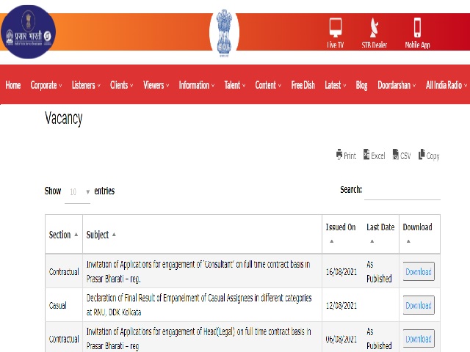Sort by Subject column arrow

pyautogui.click(x=114, y=235)
